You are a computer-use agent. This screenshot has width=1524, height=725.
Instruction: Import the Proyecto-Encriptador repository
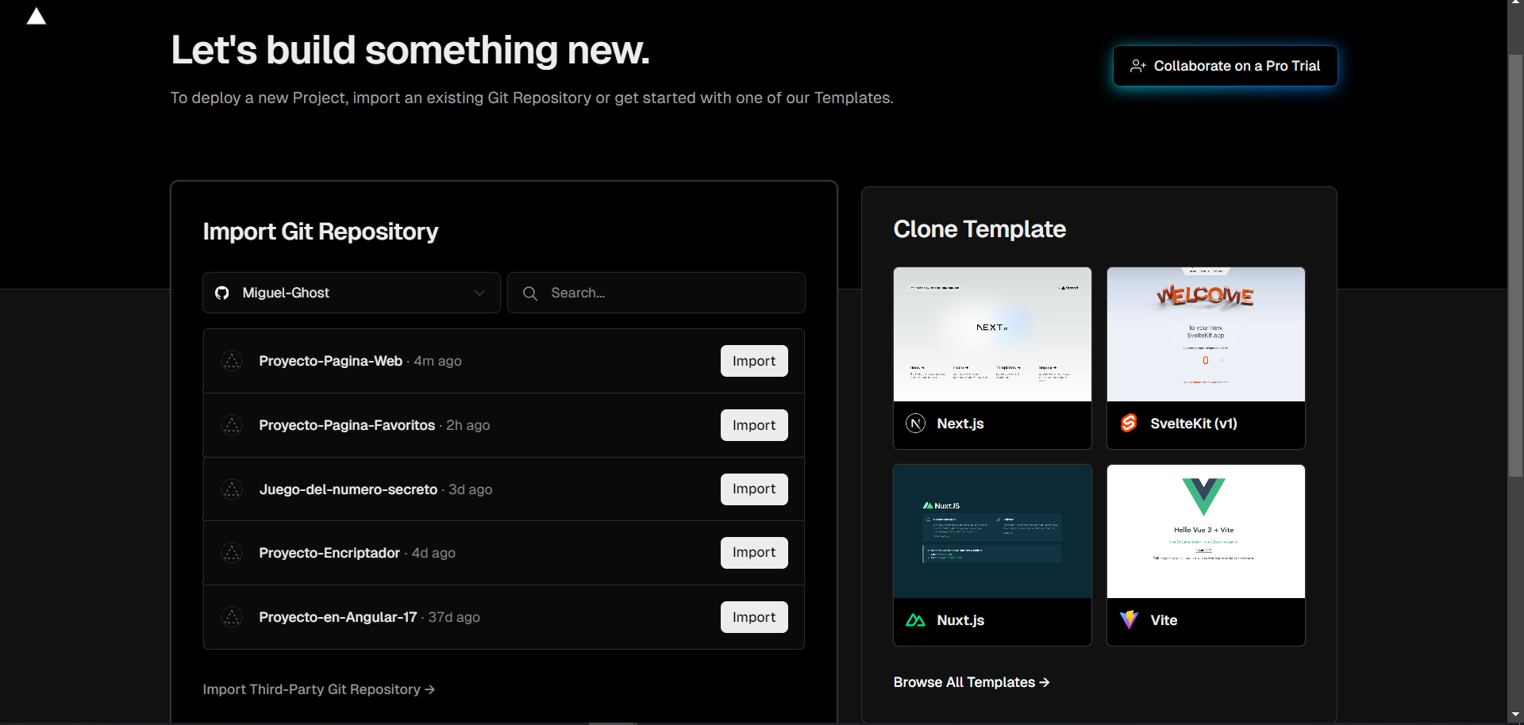pos(754,553)
